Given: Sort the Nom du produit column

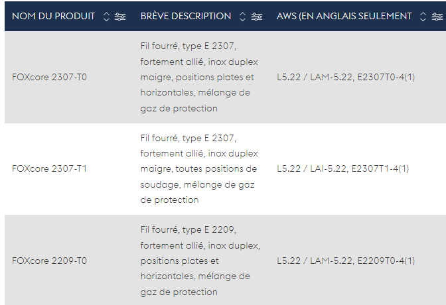Looking at the screenshot, I should click(106, 17).
